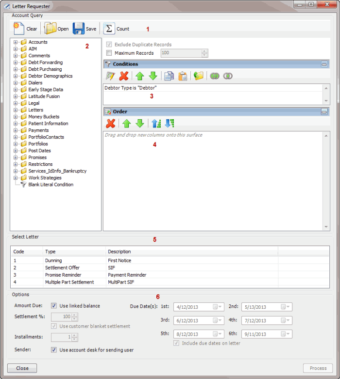
Task: Click the Clear query icon
Action: point(18,29)
